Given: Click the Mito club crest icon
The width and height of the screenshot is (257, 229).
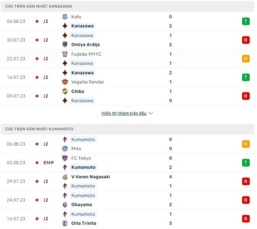Looking at the screenshot, I should click(65, 149).
